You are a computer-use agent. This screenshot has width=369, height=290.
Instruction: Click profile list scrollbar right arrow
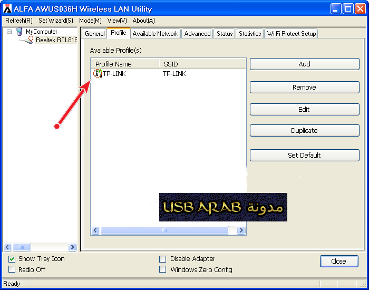pos(241,230)
